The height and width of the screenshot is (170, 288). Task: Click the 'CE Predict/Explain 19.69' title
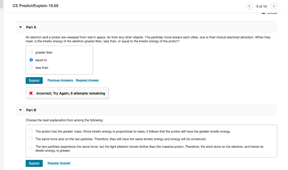coord(35,6)
